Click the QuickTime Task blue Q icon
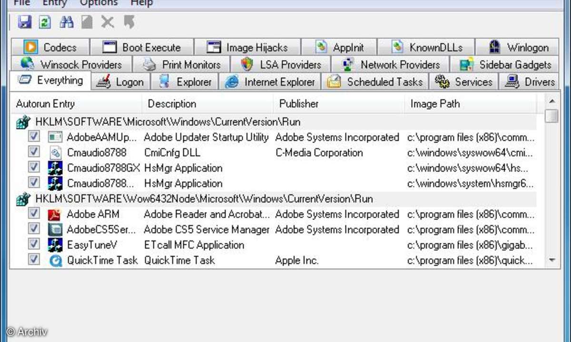Image resolution: width=571 pixels, height=342 pixels. point(55,260)
